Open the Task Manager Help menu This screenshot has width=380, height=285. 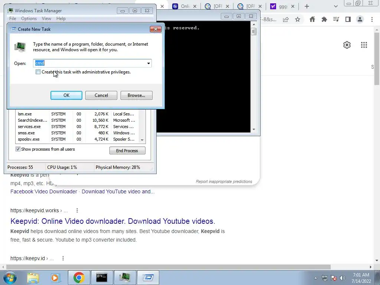pos(61,19)
